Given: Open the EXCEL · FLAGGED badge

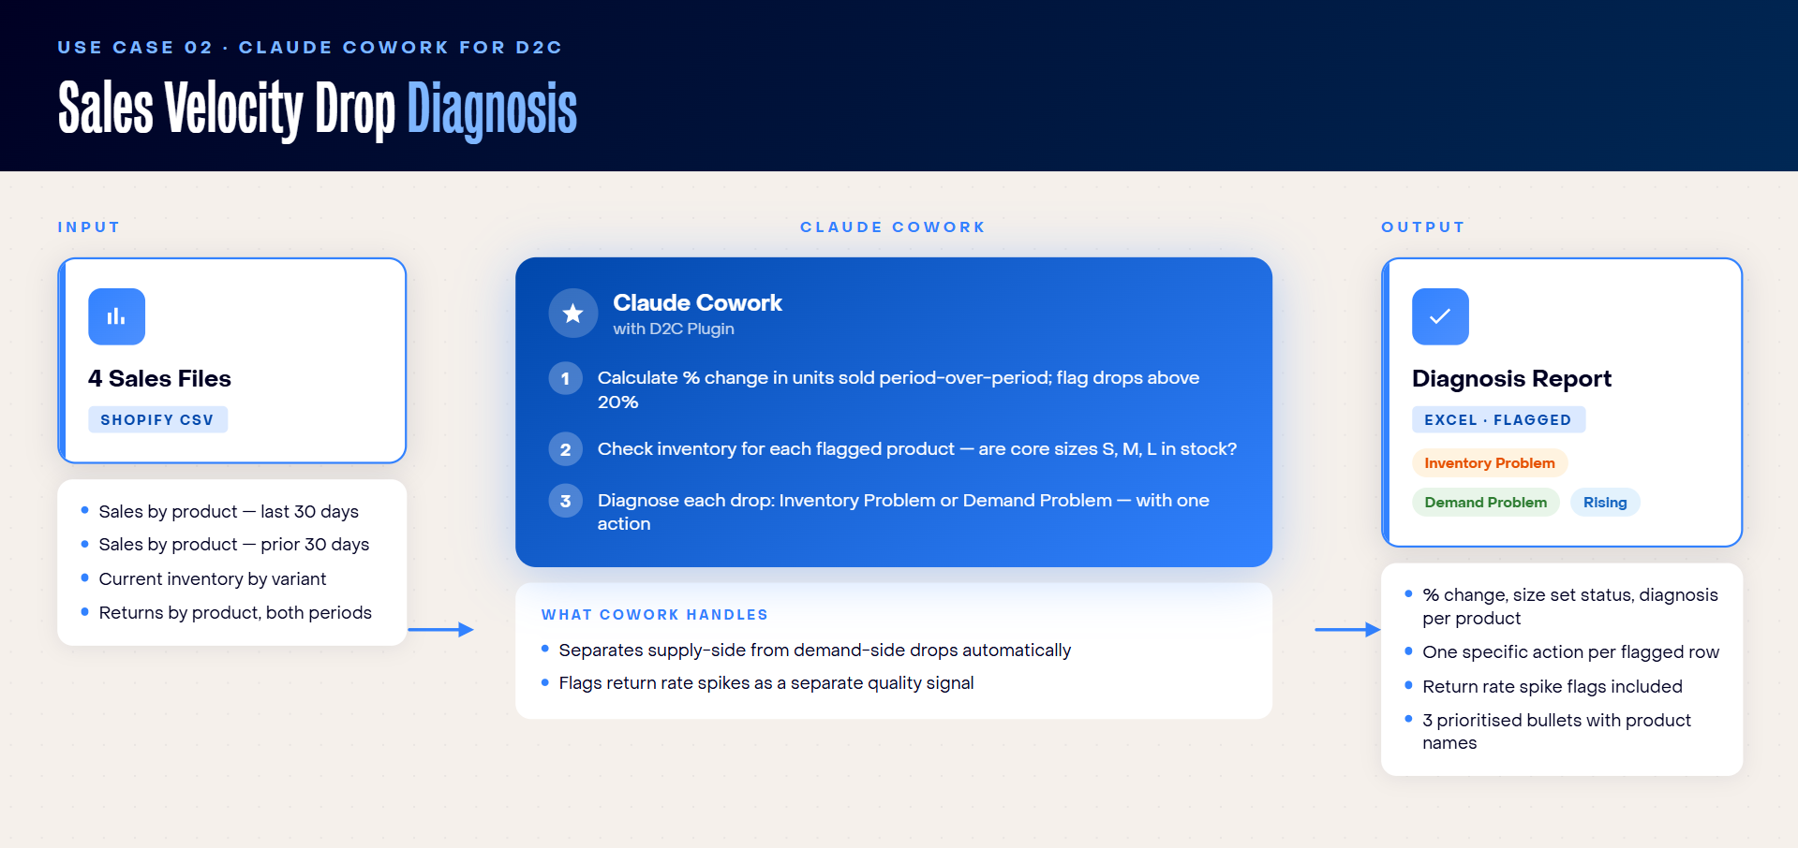Looking at the screenshot, I should (1498, 419).
